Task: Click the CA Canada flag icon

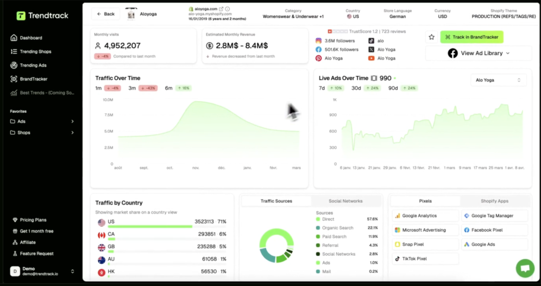Action: click(101, 235)
